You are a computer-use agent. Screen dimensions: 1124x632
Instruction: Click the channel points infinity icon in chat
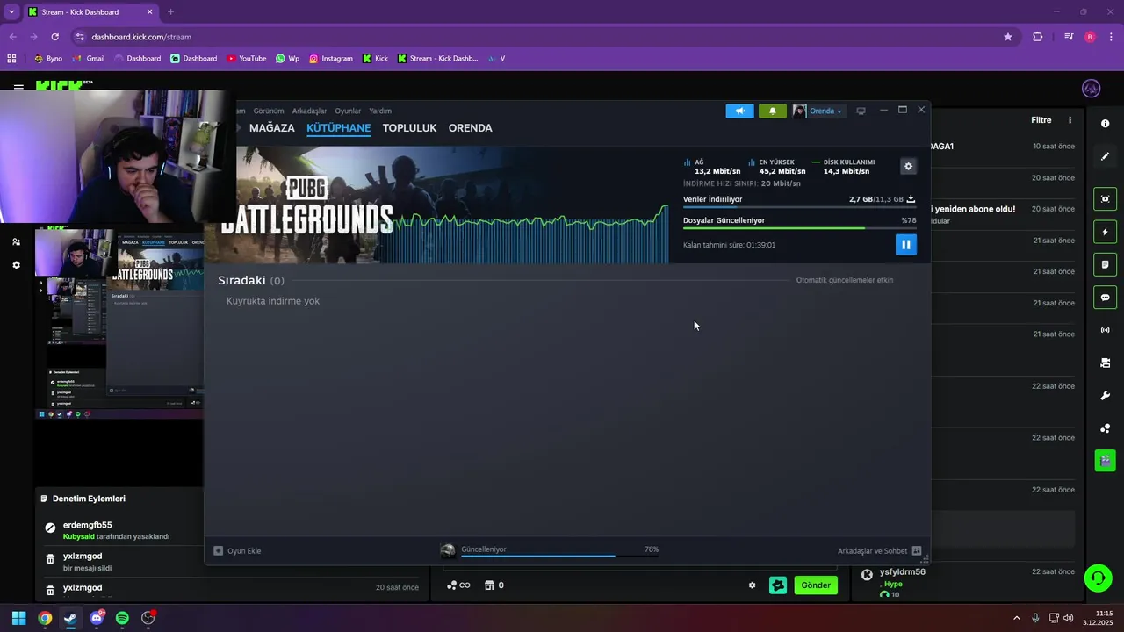tap(458, 585)
